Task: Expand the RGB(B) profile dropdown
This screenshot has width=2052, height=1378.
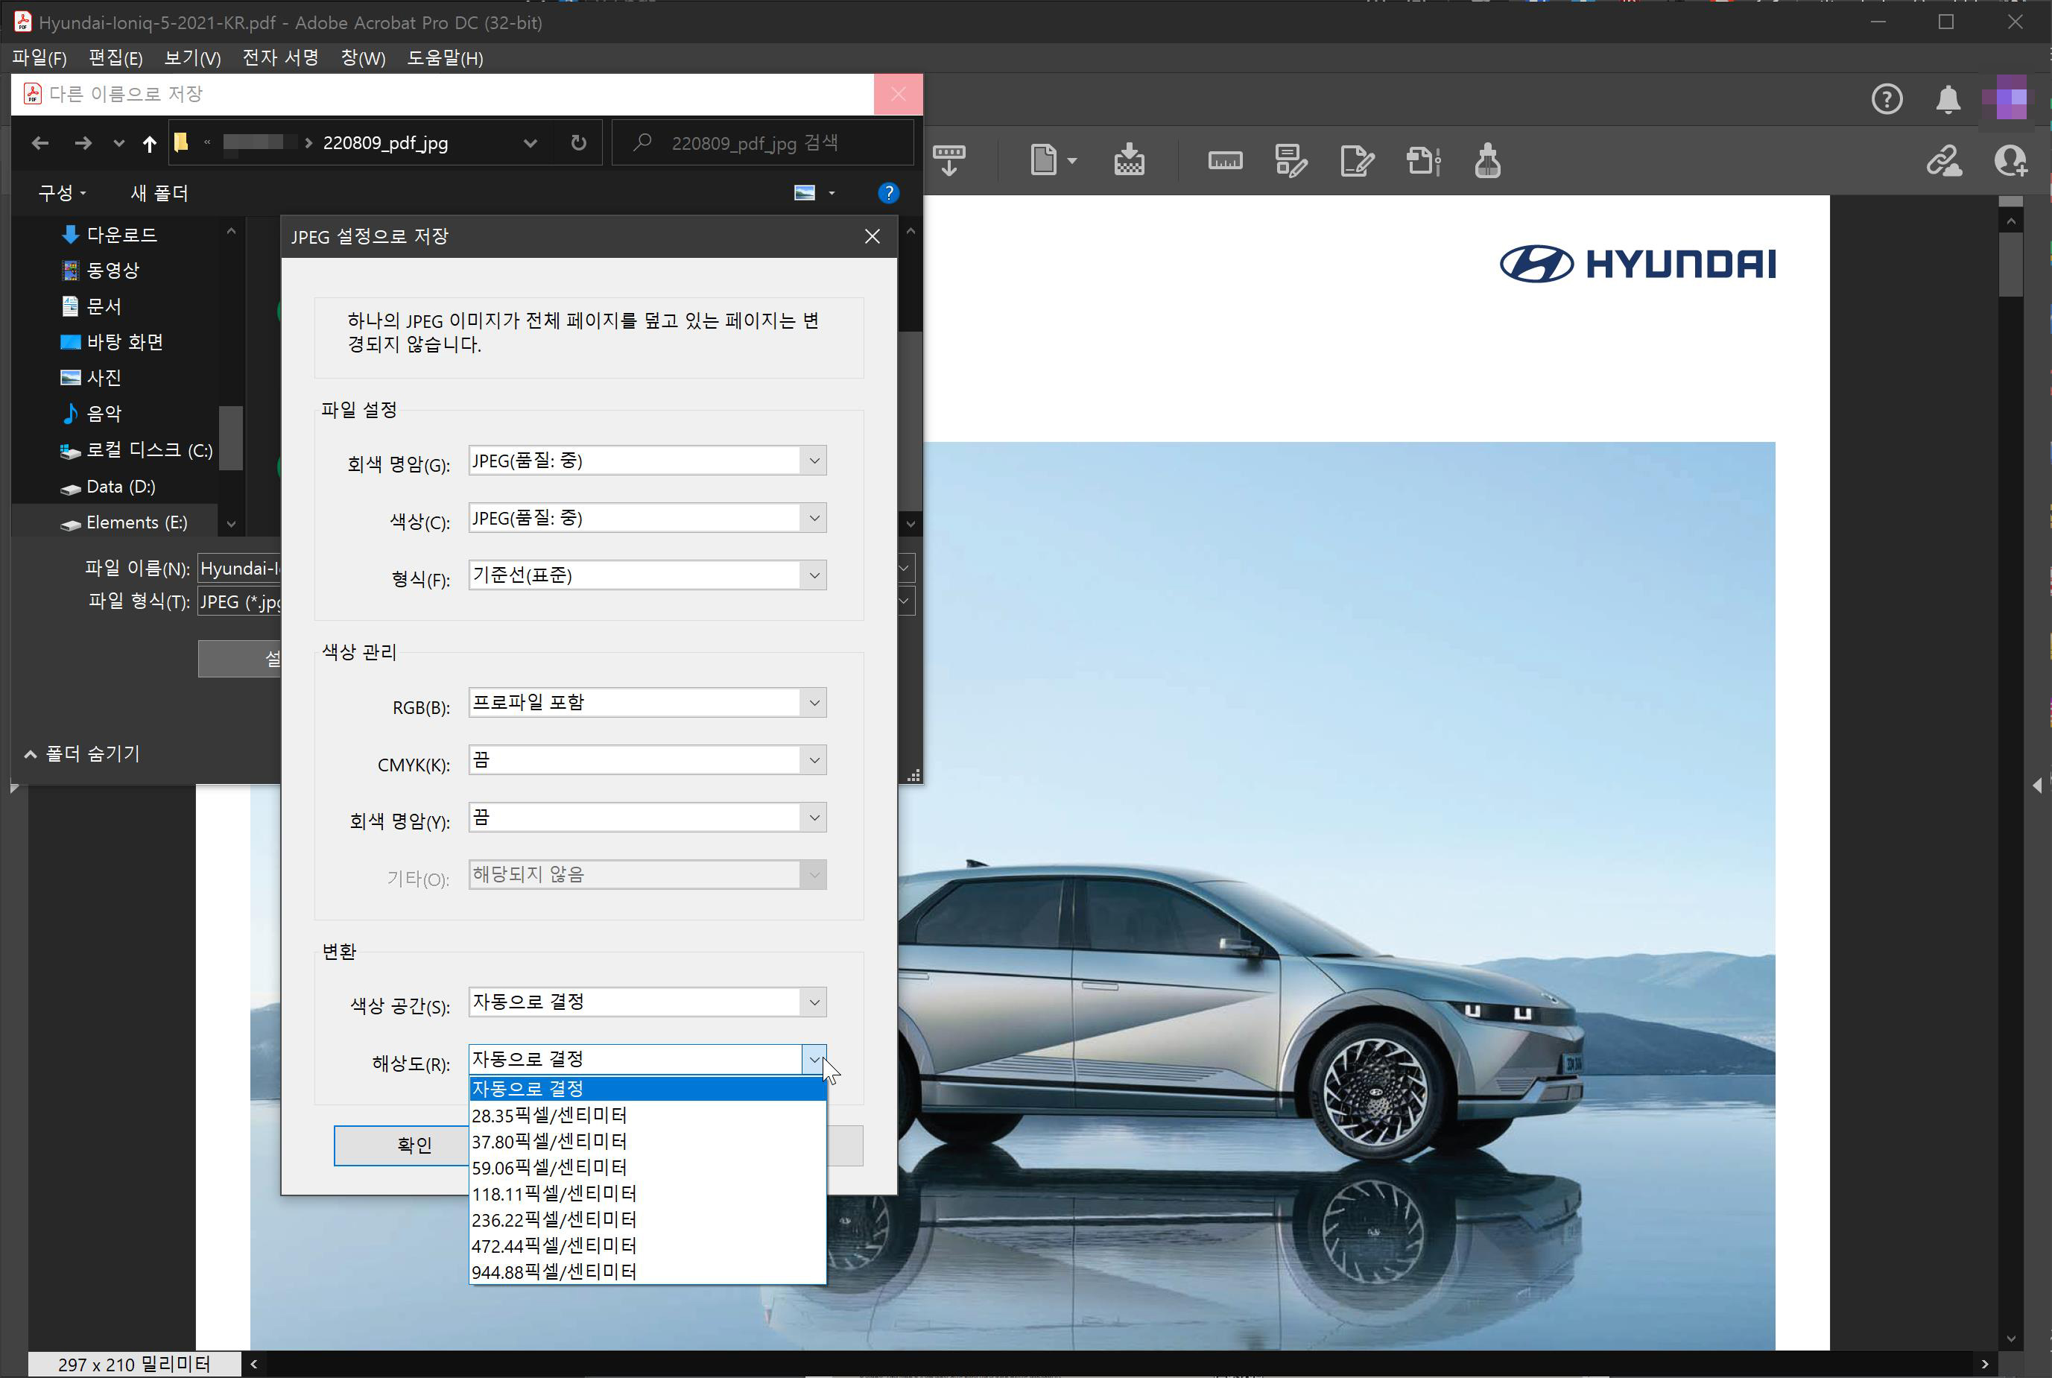Action: click(814, 702)
